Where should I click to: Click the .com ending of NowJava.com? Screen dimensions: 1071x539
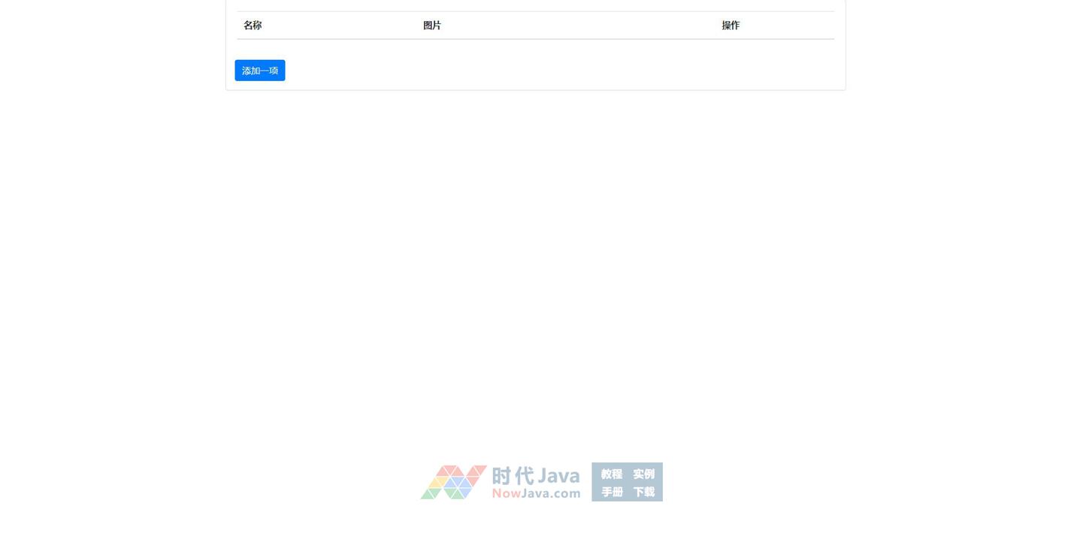[x=566, y=493]
